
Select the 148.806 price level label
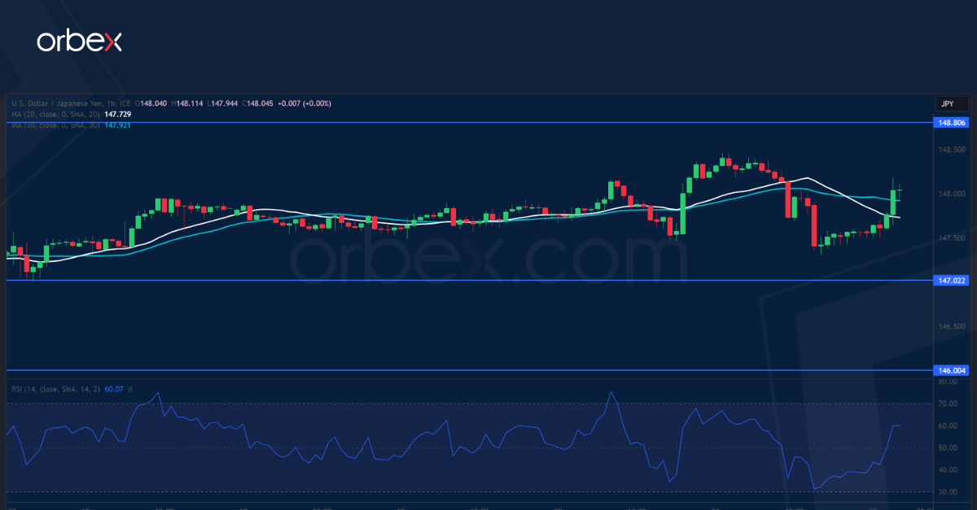951,123
